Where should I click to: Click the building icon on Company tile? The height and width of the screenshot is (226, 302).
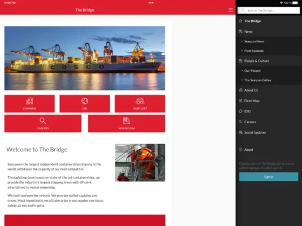coord(29,101)
